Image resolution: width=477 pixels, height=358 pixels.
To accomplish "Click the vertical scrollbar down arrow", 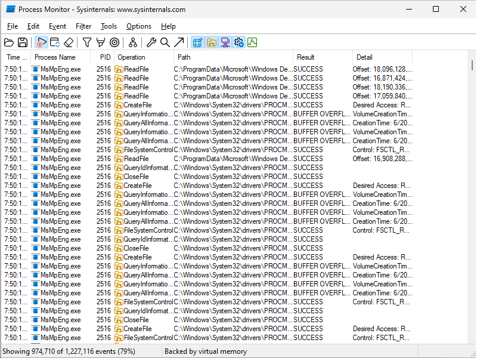I will [472, 339].
